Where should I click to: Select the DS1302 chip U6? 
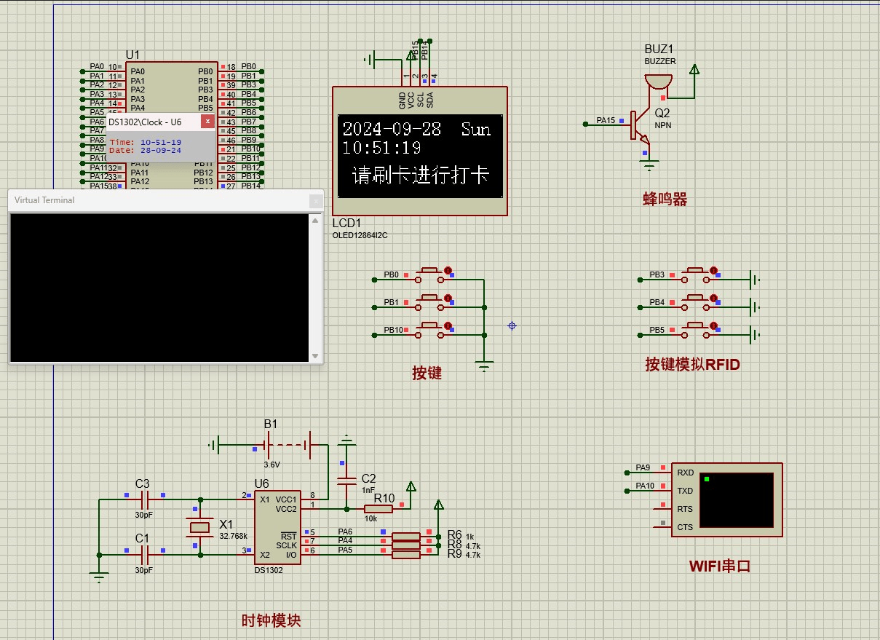click(x=277, y=526)
